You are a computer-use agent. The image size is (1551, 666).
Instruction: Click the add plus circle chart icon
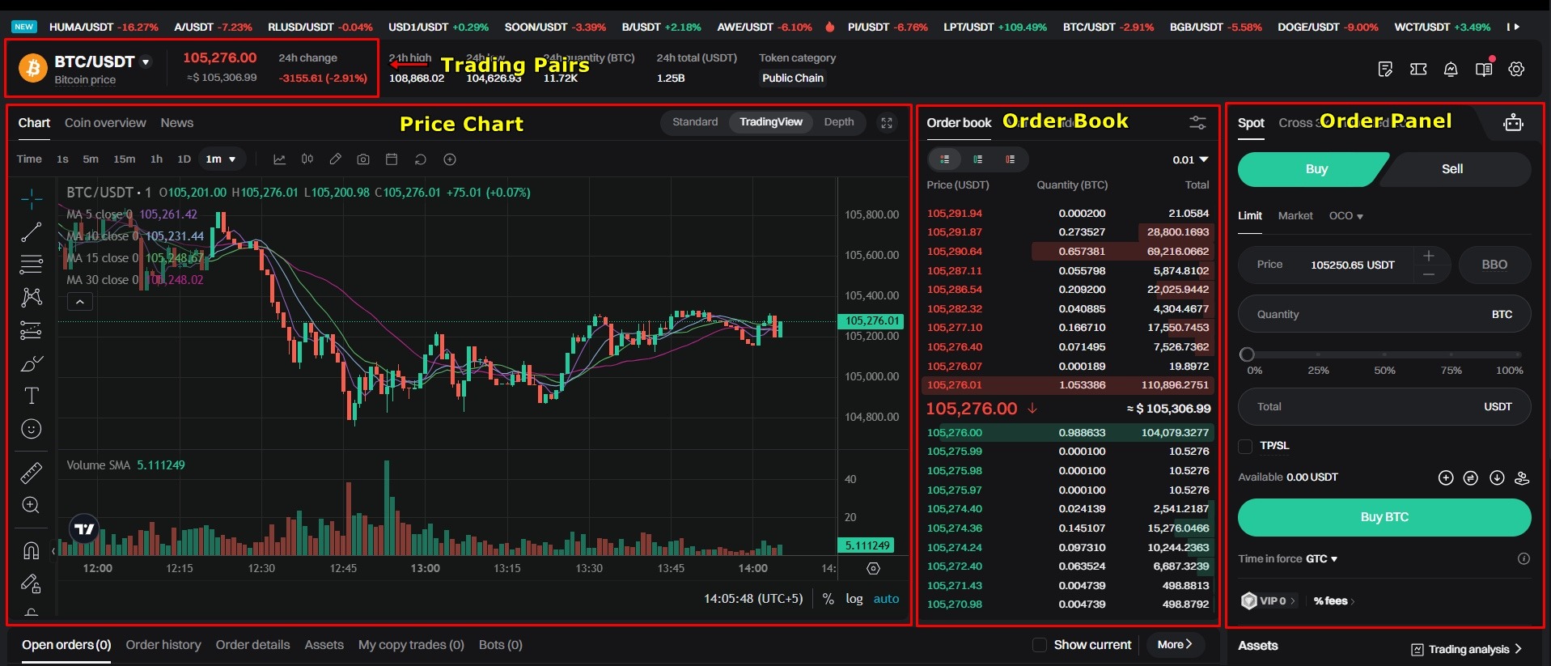point(450,159)
